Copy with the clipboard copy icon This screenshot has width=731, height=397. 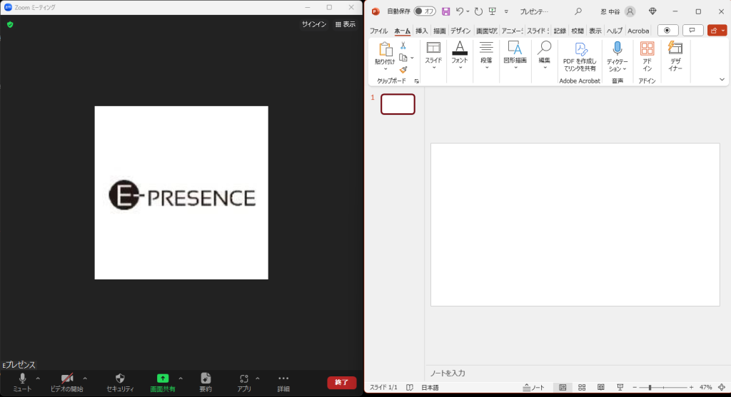403,58
